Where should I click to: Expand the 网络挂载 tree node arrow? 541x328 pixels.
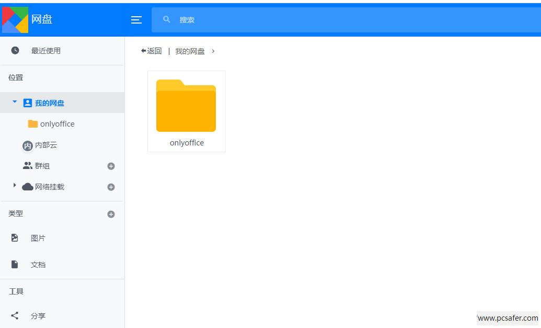(15, 186)
